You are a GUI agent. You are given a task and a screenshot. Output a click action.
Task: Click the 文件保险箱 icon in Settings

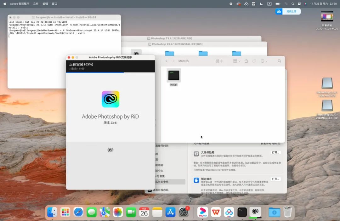(x=196, y=154)
